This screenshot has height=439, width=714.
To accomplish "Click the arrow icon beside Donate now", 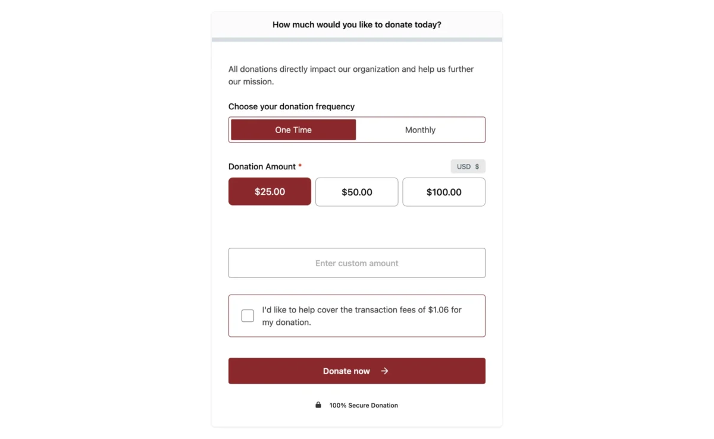I will pyautogui.click(x=385, y=371).
